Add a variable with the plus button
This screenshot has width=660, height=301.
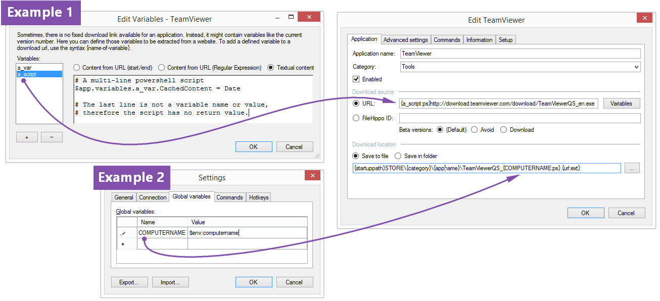point(27,137)
